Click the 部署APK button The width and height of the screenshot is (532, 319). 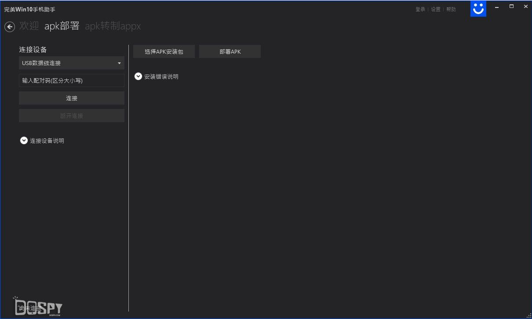230,51
